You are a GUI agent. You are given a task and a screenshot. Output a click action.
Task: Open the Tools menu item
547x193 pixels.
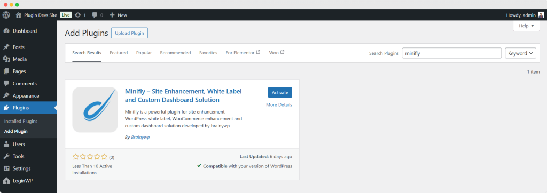[x=28, y=156]
